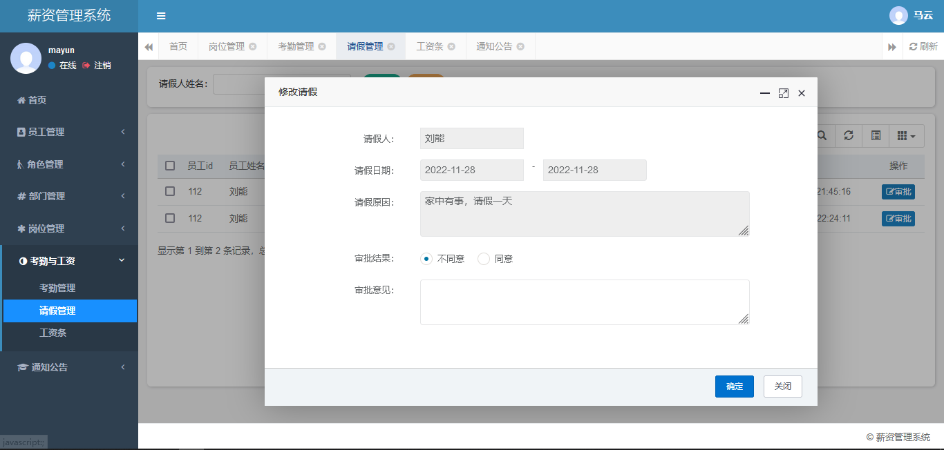Screen dimensions: 944x450
Task: Click the hamburger menu toggle icon
Action: tap(161, 16)
